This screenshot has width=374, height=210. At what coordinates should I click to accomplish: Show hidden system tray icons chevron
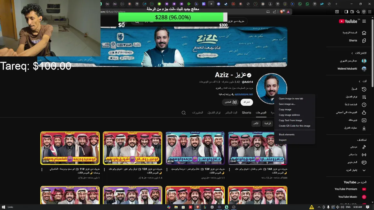(319, 207)
